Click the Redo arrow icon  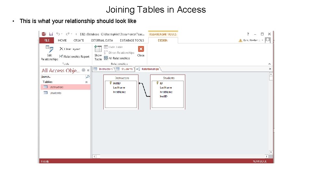68,34
